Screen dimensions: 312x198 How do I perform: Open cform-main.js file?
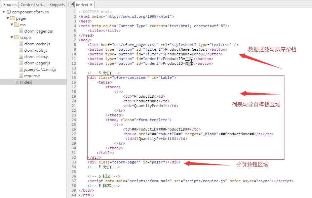click(x=36, y=57)
